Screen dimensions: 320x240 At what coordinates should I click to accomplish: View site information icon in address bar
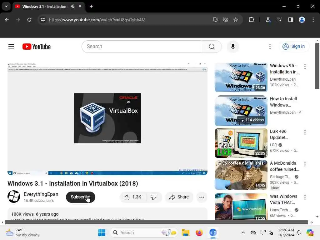pyautogui.click(x=42, y=20)
